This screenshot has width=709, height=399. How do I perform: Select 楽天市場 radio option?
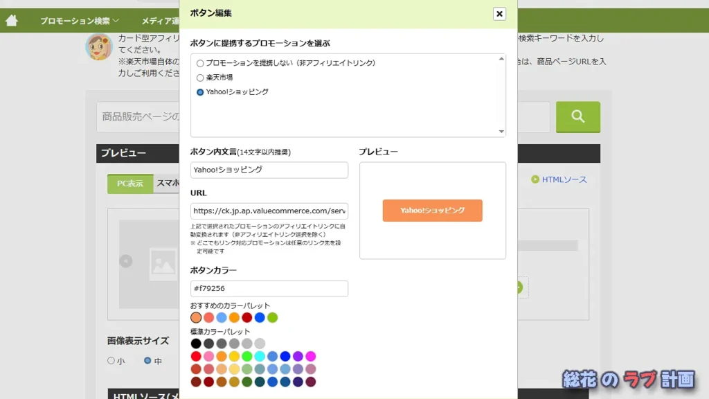[200, 78]
